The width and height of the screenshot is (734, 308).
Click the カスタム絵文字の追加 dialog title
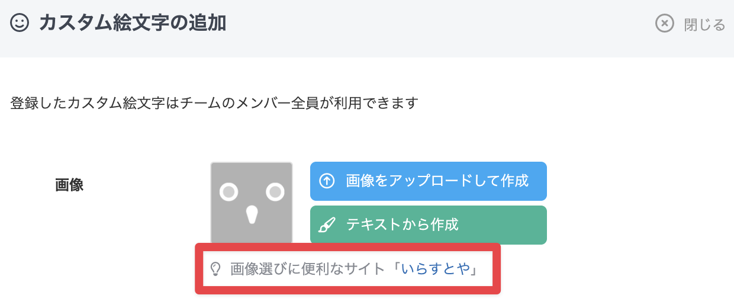coord(133,24)
